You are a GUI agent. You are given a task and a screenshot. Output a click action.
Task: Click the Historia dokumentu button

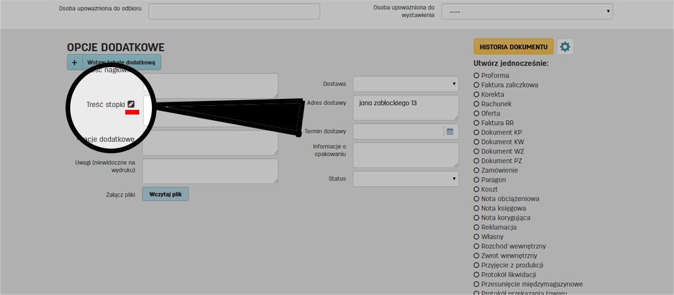click(513, 47)
